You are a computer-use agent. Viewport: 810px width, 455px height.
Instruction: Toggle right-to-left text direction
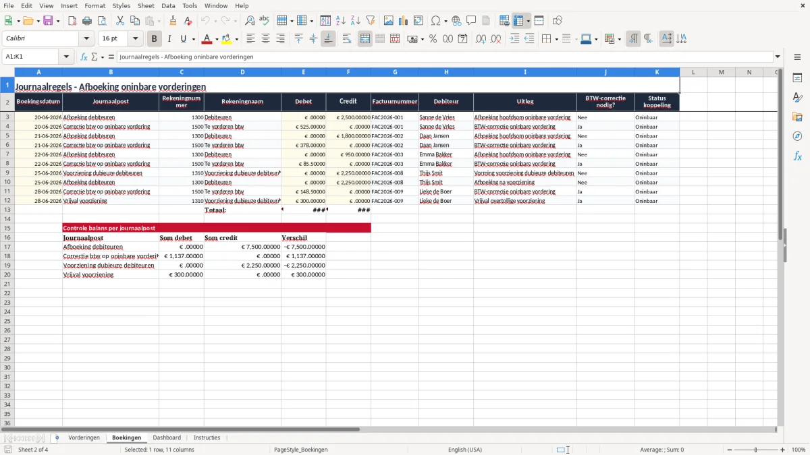[x=648, y=39]
